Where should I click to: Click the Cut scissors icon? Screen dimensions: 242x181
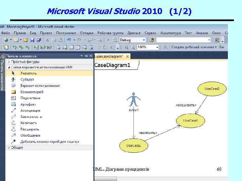(x=47, y=40)
